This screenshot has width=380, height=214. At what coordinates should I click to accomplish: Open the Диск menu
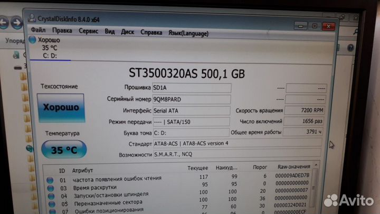click(128, 32)
